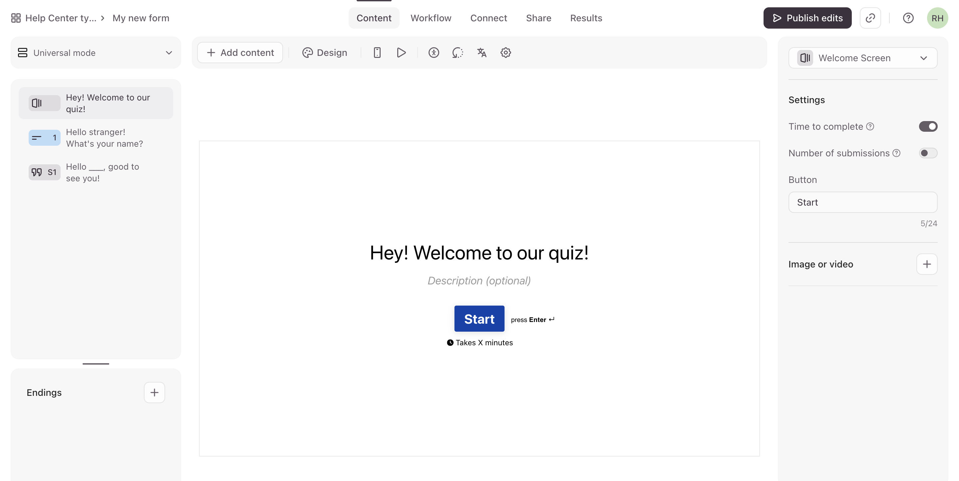Select Hey! Welcome to our quiz! item
Viewport: 959px width, 481px height.
pyautogui.click(x=96, y=103)
